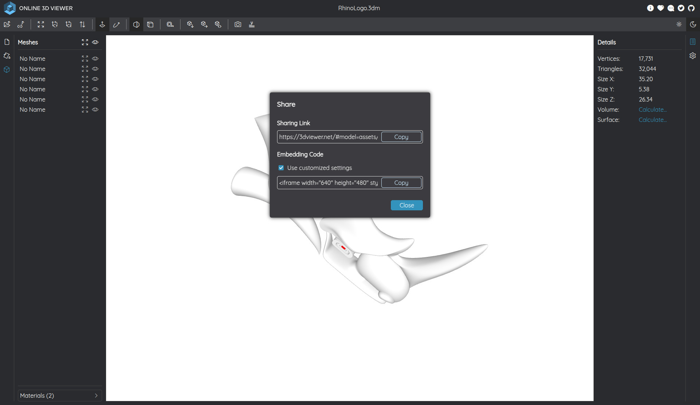Image resolution: width=700 pixels, height=405 pixels.
Task: Click the export model icon
Action: (x=204, y=24)
